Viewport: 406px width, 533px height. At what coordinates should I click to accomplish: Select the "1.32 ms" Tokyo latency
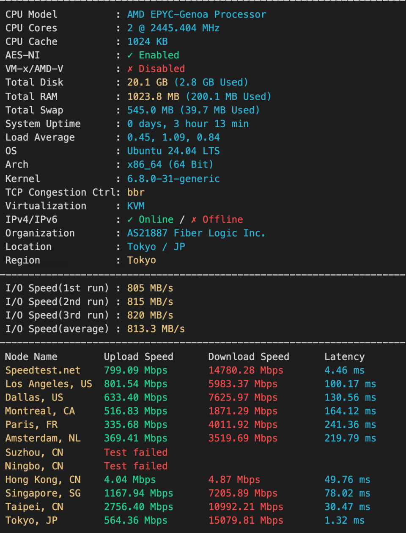click(x=344, y=520)
